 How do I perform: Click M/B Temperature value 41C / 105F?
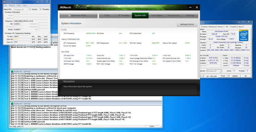pyautogui.click(x=123, y=43)
